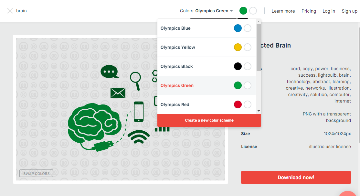Image resolution: width=360 pixels, height=196 pixels.
Task: Select the Olympics Blue color scheme
Action: click(x=175, y=28)
